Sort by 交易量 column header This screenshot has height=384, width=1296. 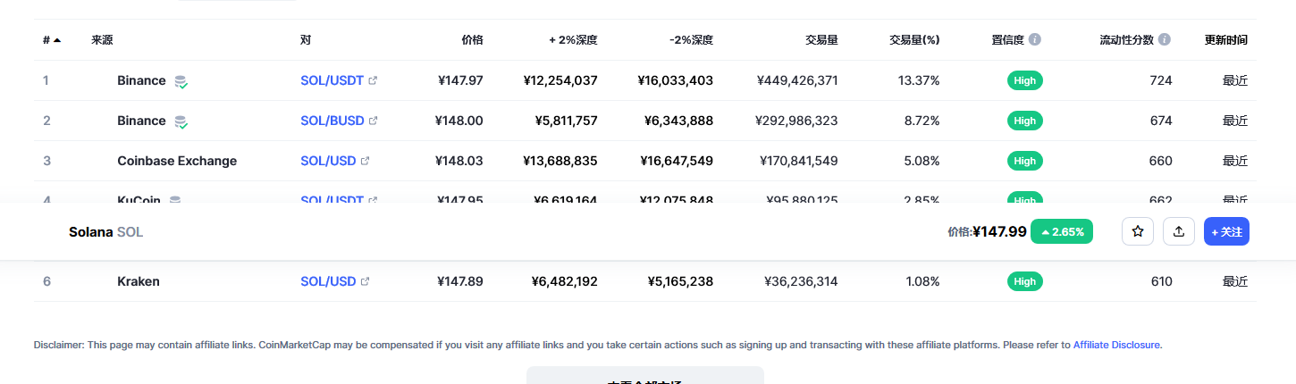(821, 40)
